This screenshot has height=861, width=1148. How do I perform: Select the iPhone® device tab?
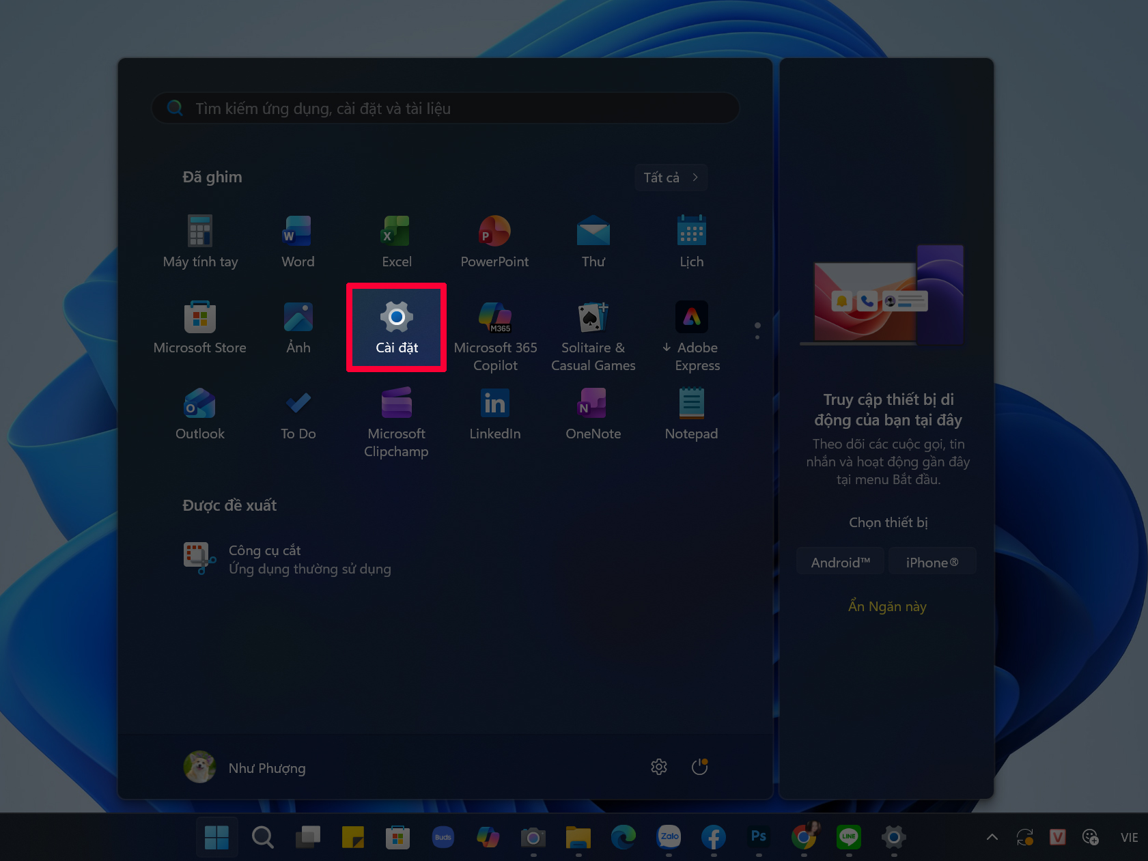(x=932, y=561)
